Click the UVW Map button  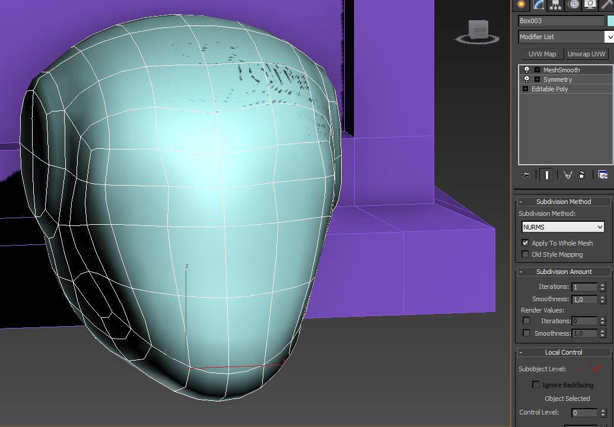coord(542,54)
